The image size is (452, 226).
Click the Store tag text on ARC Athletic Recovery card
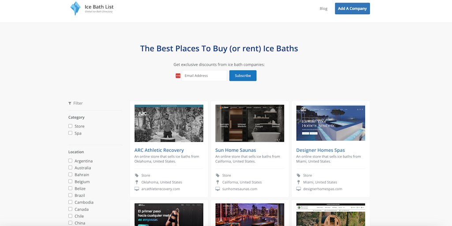[146, 175]
